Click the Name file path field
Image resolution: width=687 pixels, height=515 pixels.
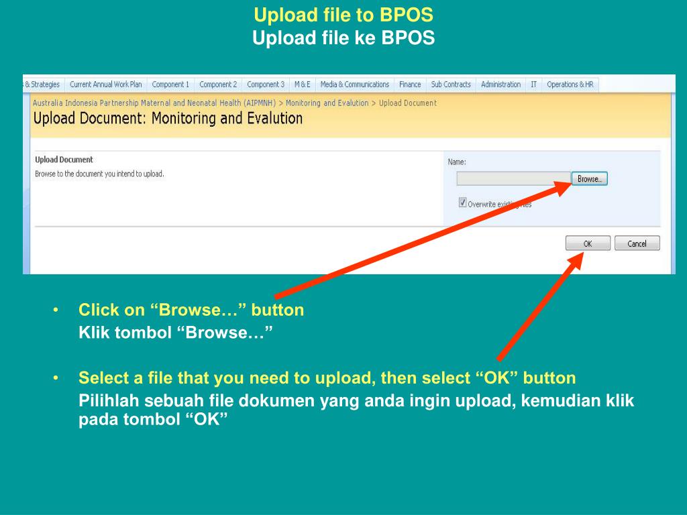click(513, 178)
